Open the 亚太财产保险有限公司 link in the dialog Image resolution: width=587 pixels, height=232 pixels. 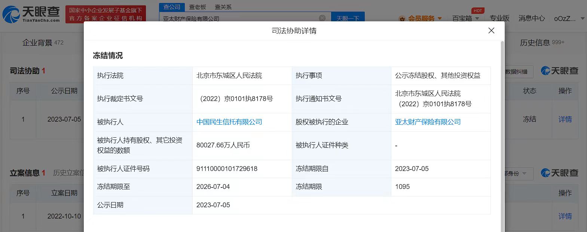tap(428, 122)
